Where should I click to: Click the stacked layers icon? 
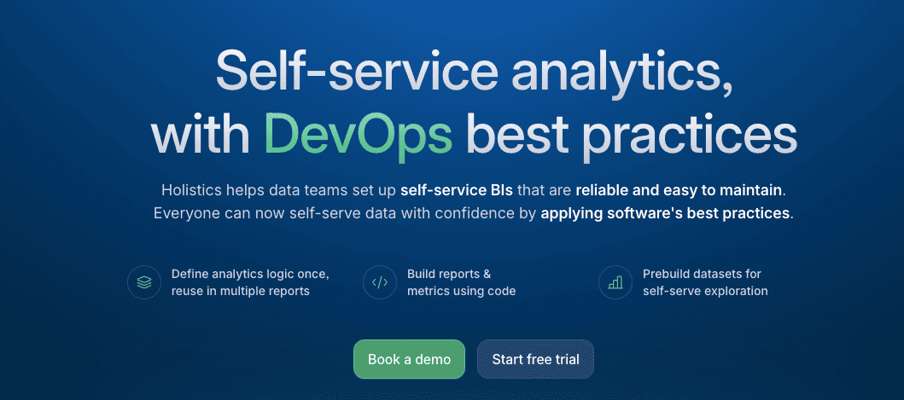[144, 282]
